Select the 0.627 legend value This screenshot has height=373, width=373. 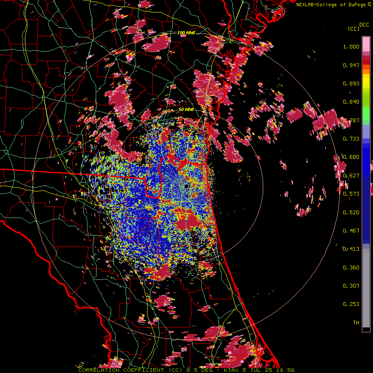click(x=351, y=176)
